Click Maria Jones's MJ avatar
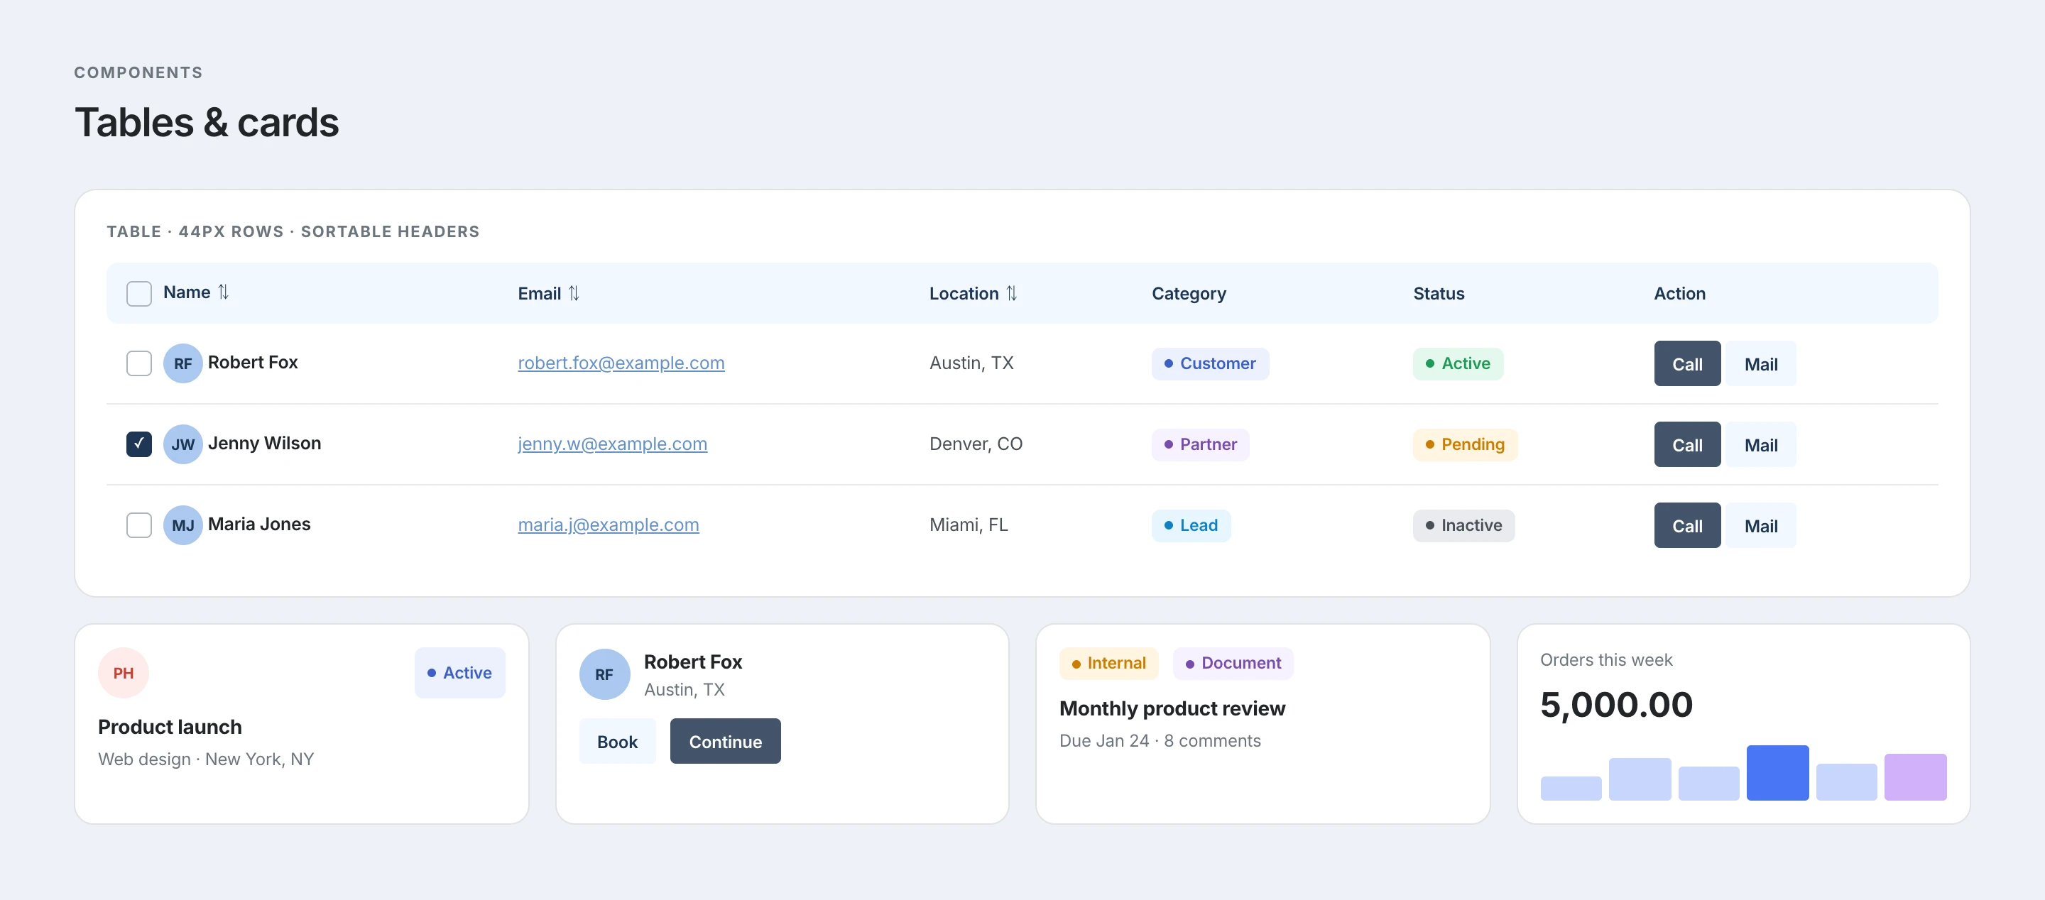The image size is (2045, 900). click(182, 525)
